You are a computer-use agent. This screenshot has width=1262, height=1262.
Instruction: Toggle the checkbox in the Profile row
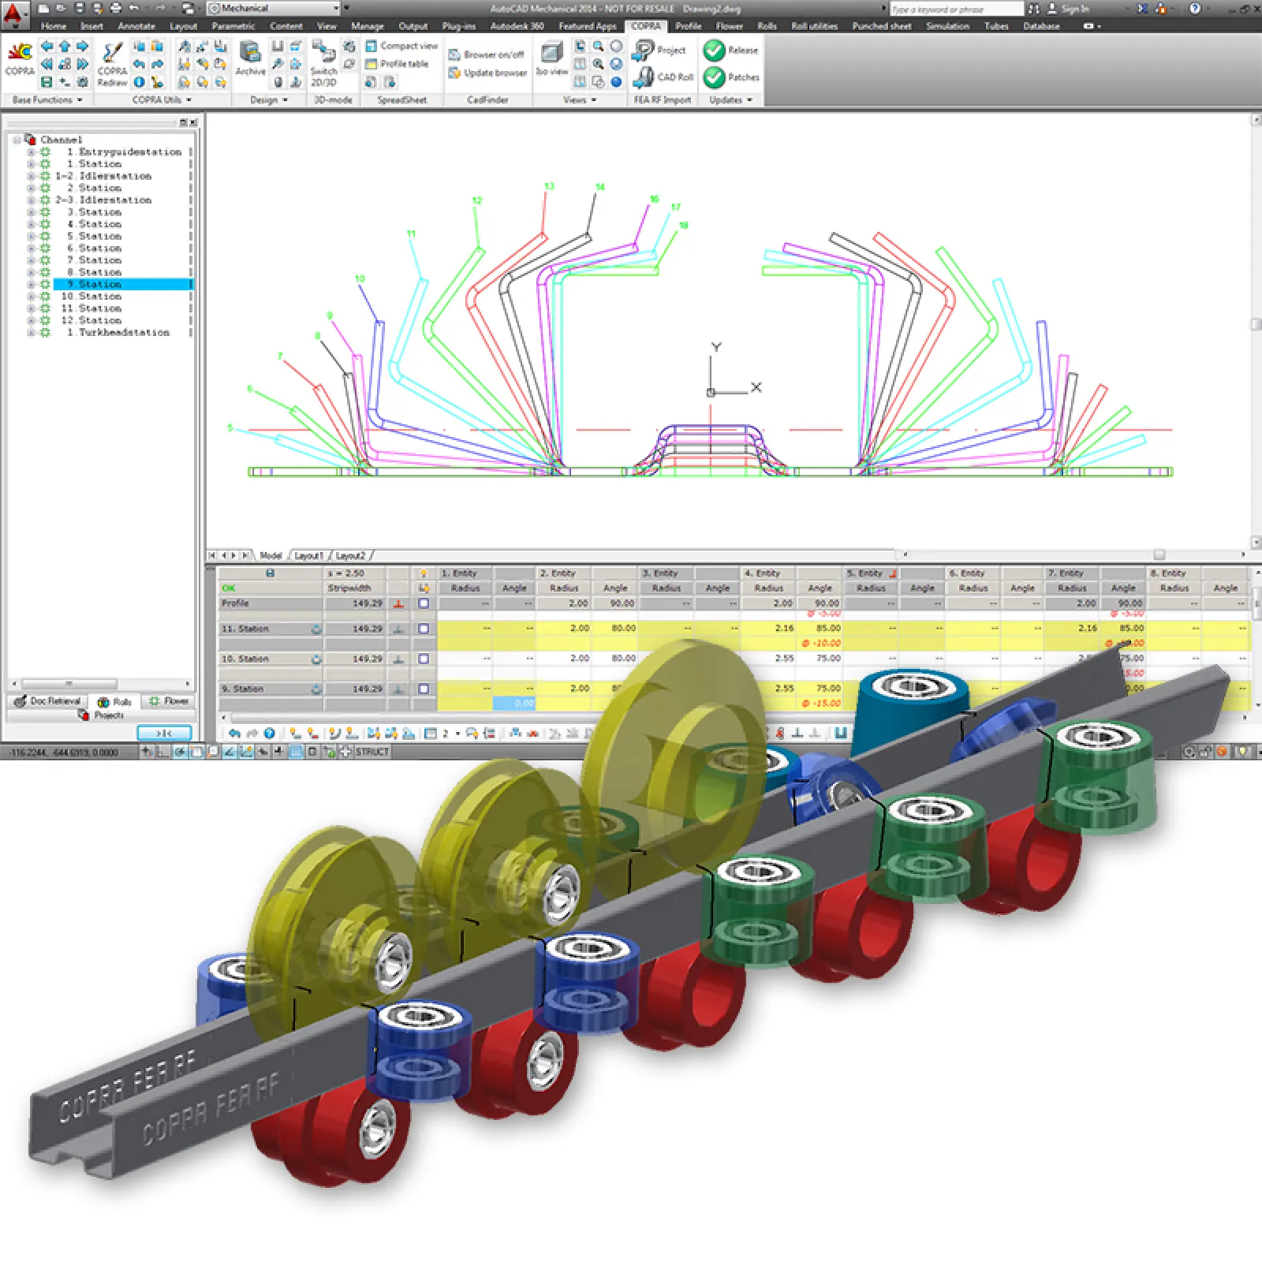click(424, 603)
